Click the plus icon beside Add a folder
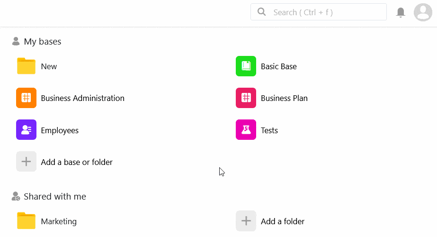 [246, 221]
